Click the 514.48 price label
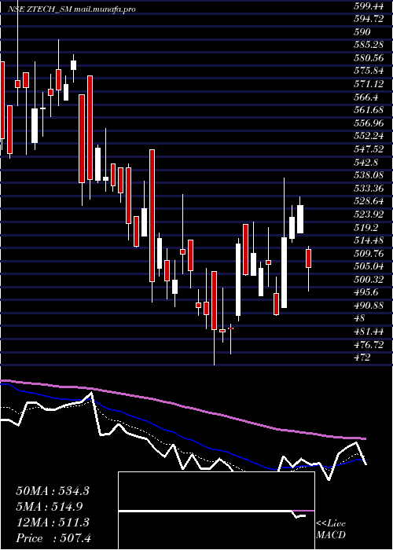393x550 pixels. coord(368,240)
